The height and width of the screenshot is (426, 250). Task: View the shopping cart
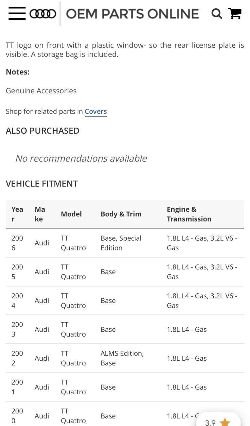[235, 14]
